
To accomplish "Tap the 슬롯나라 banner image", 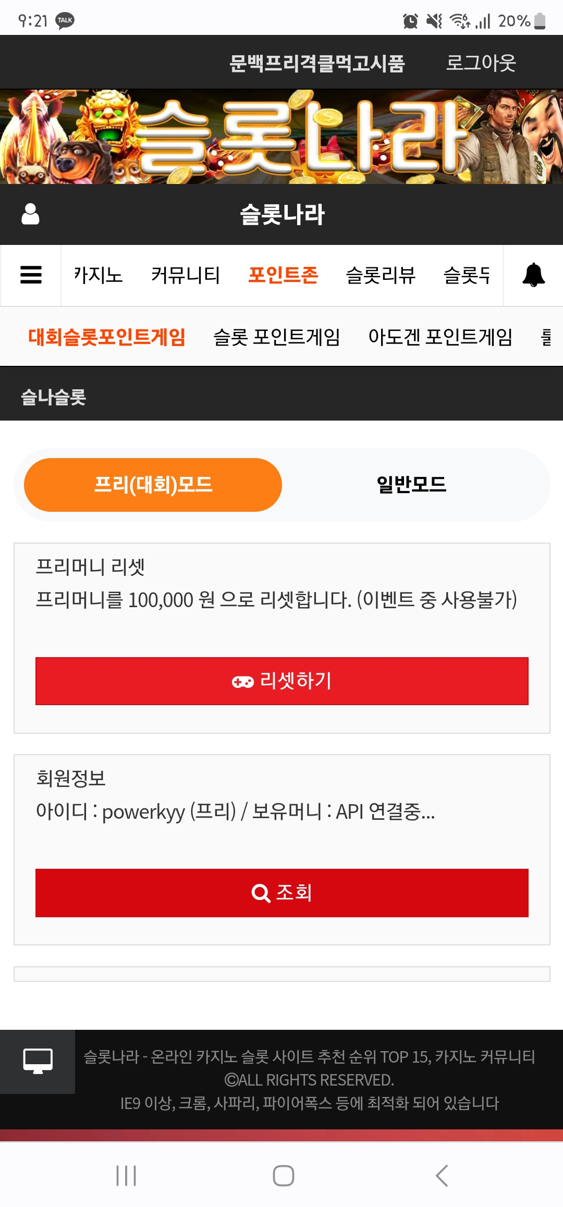I will [x=281, y=137].
